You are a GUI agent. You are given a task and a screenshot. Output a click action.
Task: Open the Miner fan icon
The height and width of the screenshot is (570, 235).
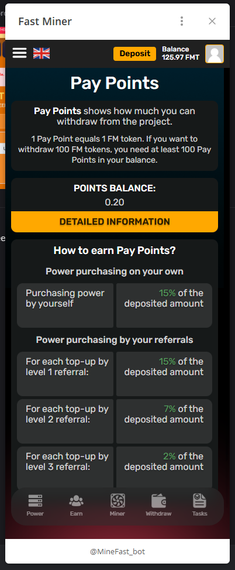[117, 501]
